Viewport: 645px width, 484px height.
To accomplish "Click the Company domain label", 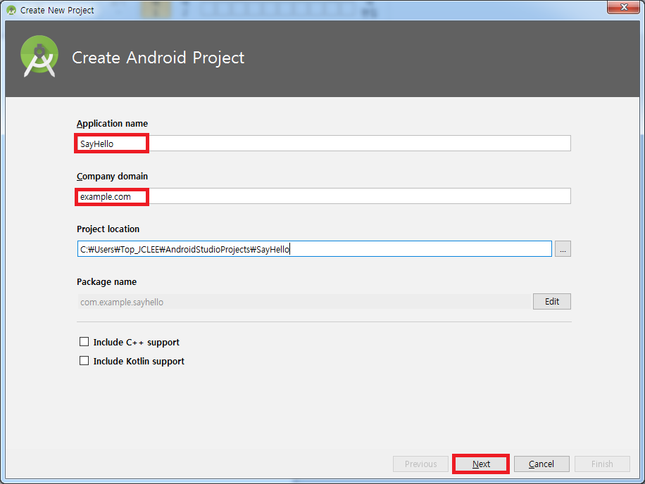I will click(x=112, y=177).
